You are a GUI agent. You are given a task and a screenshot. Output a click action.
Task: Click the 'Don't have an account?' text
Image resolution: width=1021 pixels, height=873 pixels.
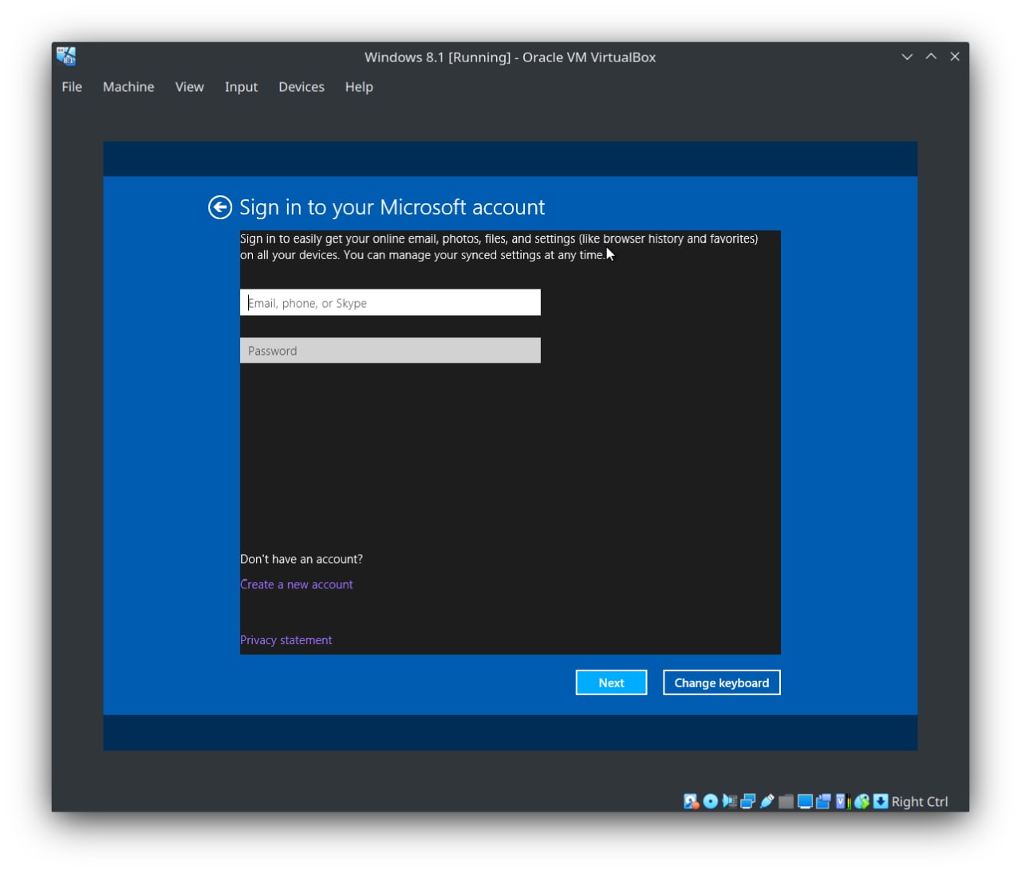[302, 559]
